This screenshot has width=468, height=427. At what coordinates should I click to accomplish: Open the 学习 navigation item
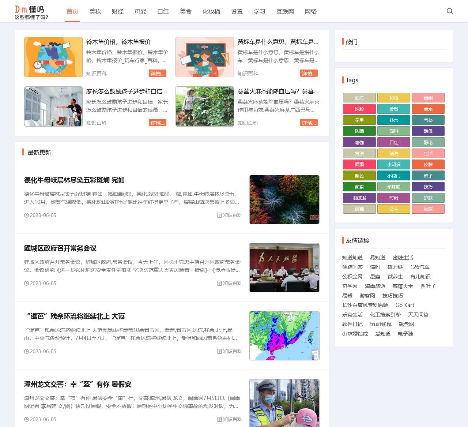[x=259, y=11]
